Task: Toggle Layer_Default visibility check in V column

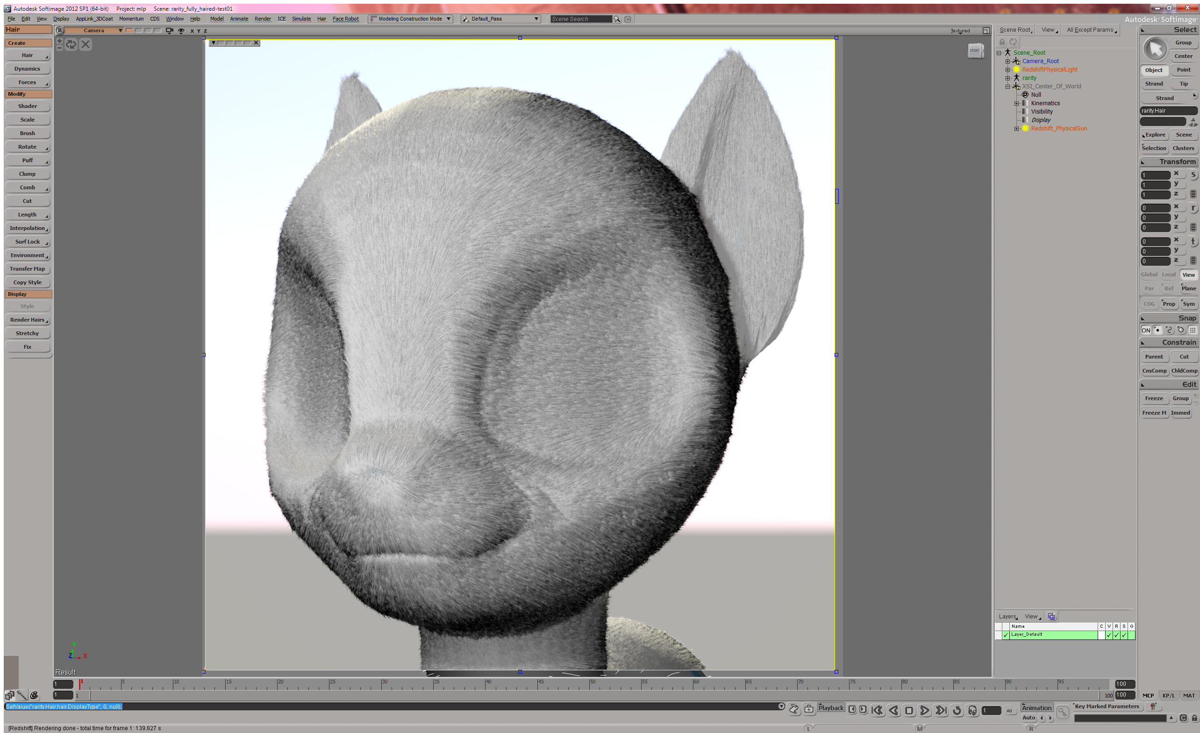Action: pos(1108,634)
